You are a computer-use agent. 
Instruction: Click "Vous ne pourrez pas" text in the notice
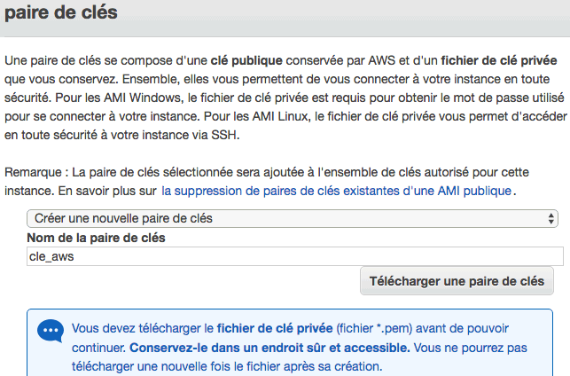coord(471,348)
